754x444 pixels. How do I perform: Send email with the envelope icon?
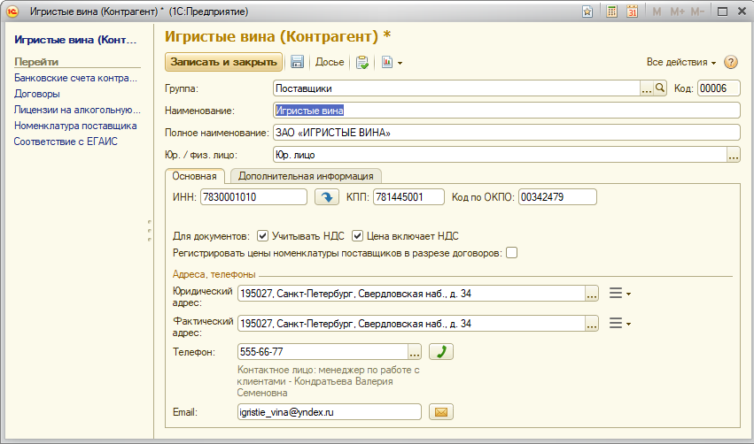441,412
